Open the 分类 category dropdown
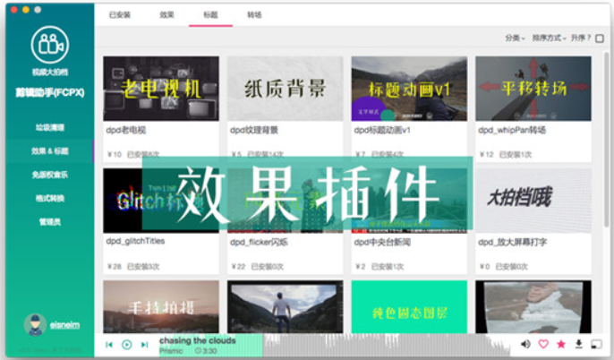 514,38
